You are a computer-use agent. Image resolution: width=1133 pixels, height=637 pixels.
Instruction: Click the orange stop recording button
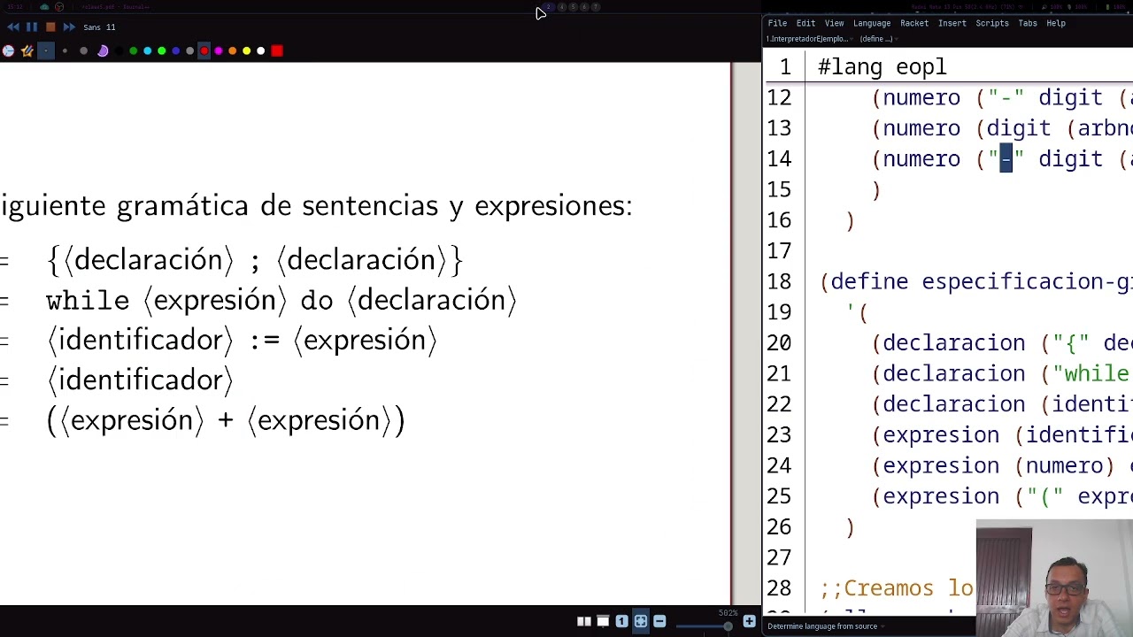pyautogui.click(x=50, y=27)
